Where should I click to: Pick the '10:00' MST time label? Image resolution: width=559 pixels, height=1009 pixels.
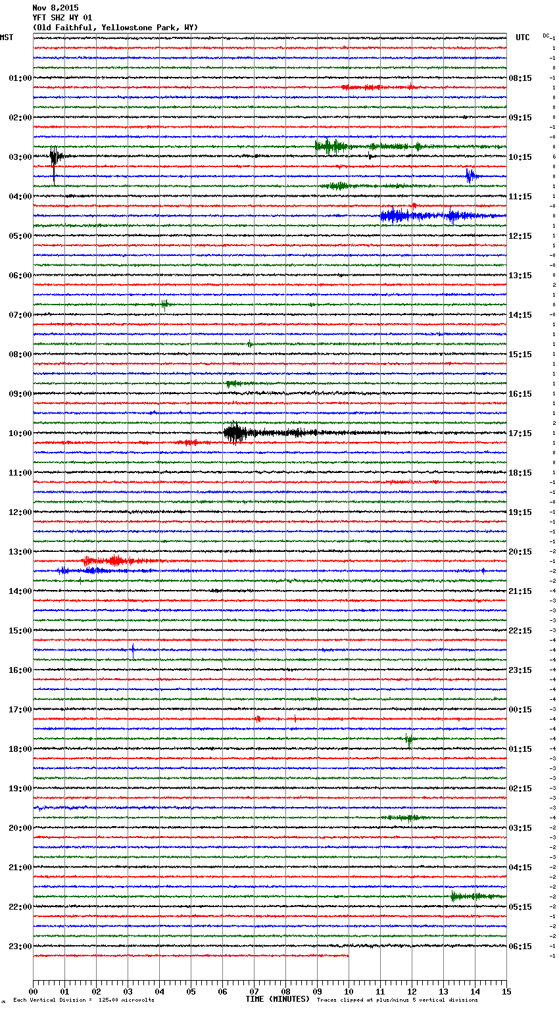[x=20, y=433]
